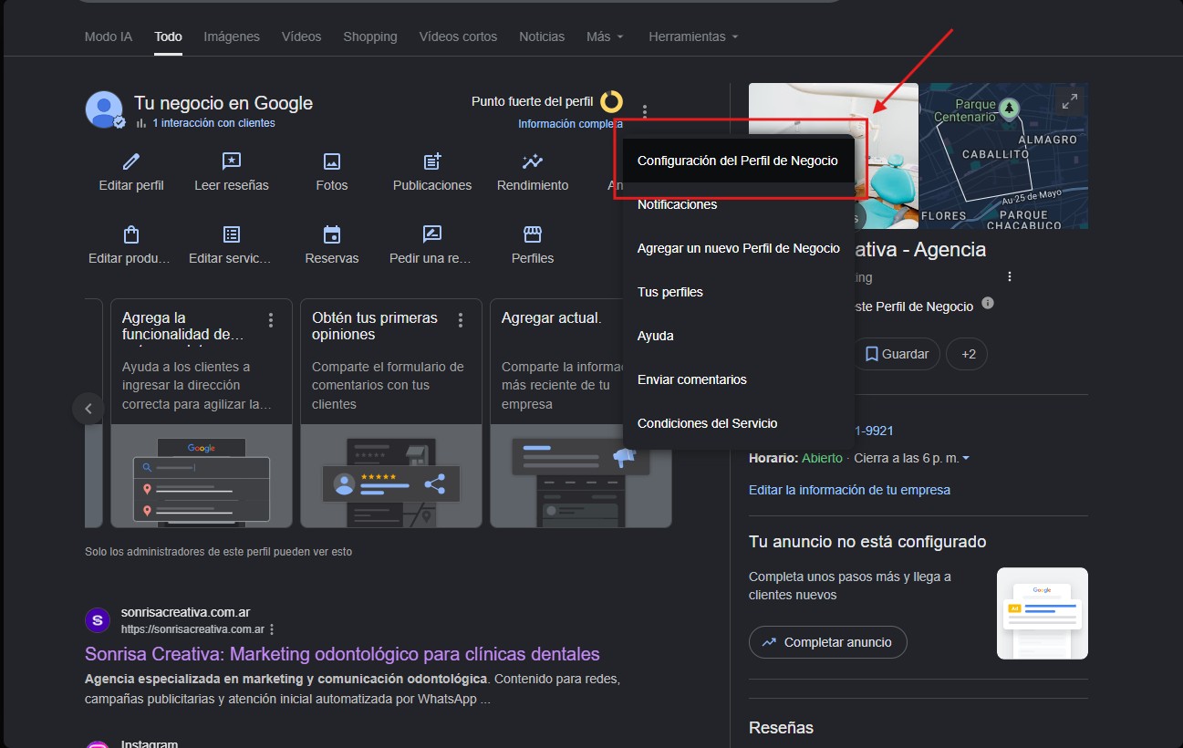The width and height of the screenshot is (1183, 748).
Task: Click the 'Completar anuncio' button
Action: [x=827, y=642]
